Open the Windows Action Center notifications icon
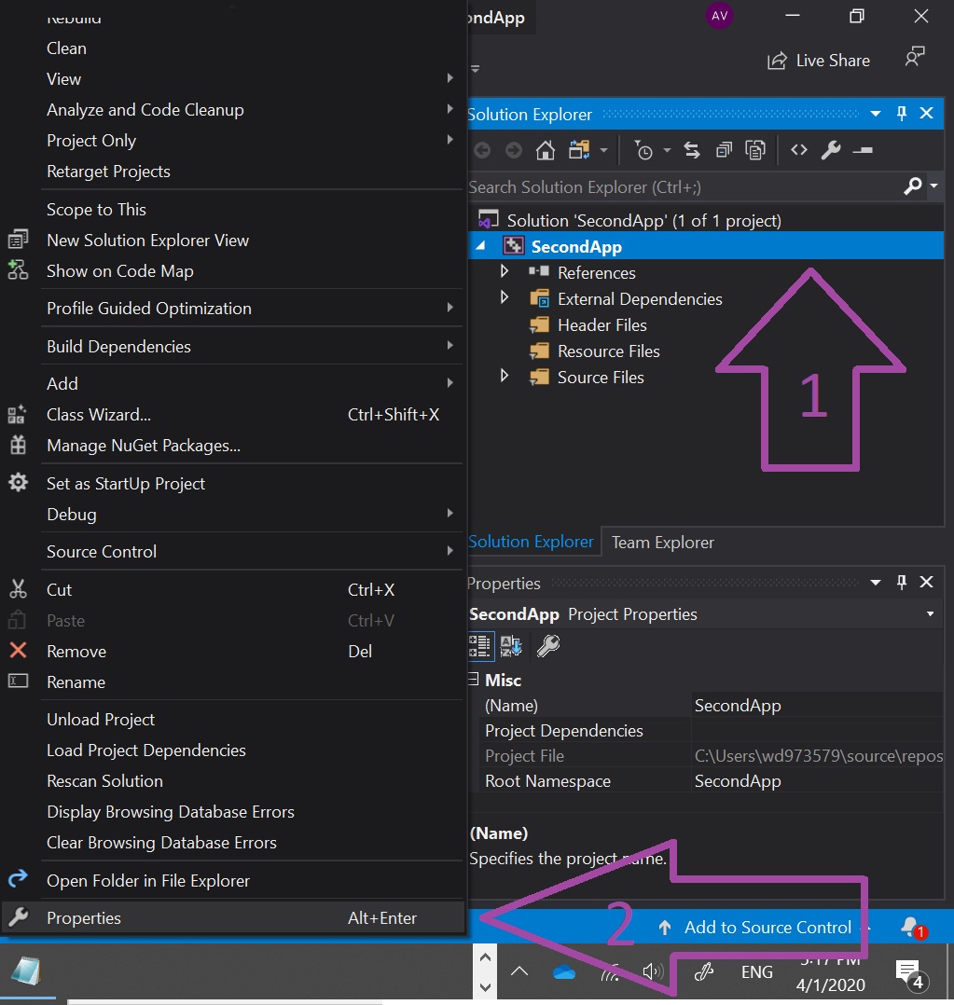Screen dimensions: 954x1005 [910, 974]
